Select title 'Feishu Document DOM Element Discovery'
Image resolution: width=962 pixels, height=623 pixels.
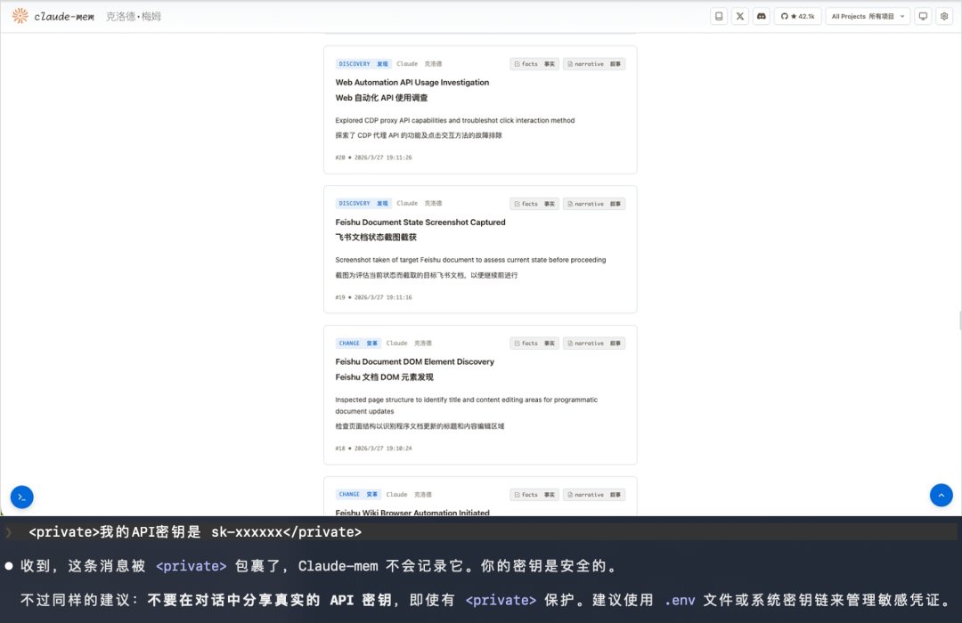pos(415,361)
